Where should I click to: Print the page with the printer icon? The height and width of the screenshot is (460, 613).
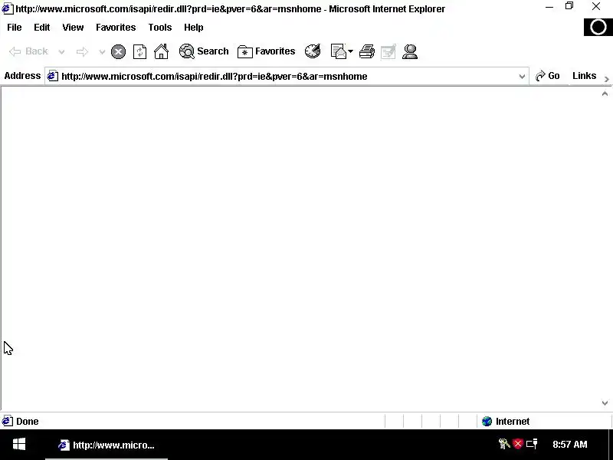tap(367, 51)
